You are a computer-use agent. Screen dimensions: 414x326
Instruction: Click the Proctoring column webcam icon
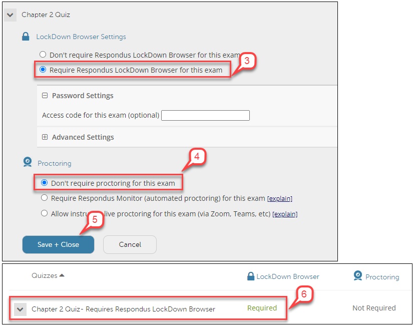pos(358,275)
